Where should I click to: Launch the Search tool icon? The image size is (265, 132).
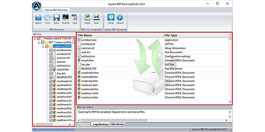coord(66,18)
